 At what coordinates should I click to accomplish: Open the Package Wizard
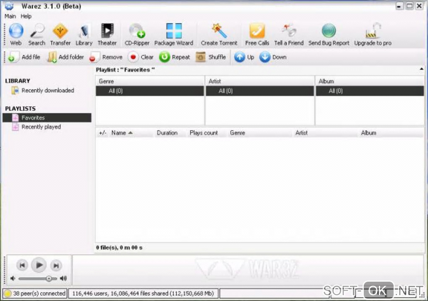click(x=174, y=35)
